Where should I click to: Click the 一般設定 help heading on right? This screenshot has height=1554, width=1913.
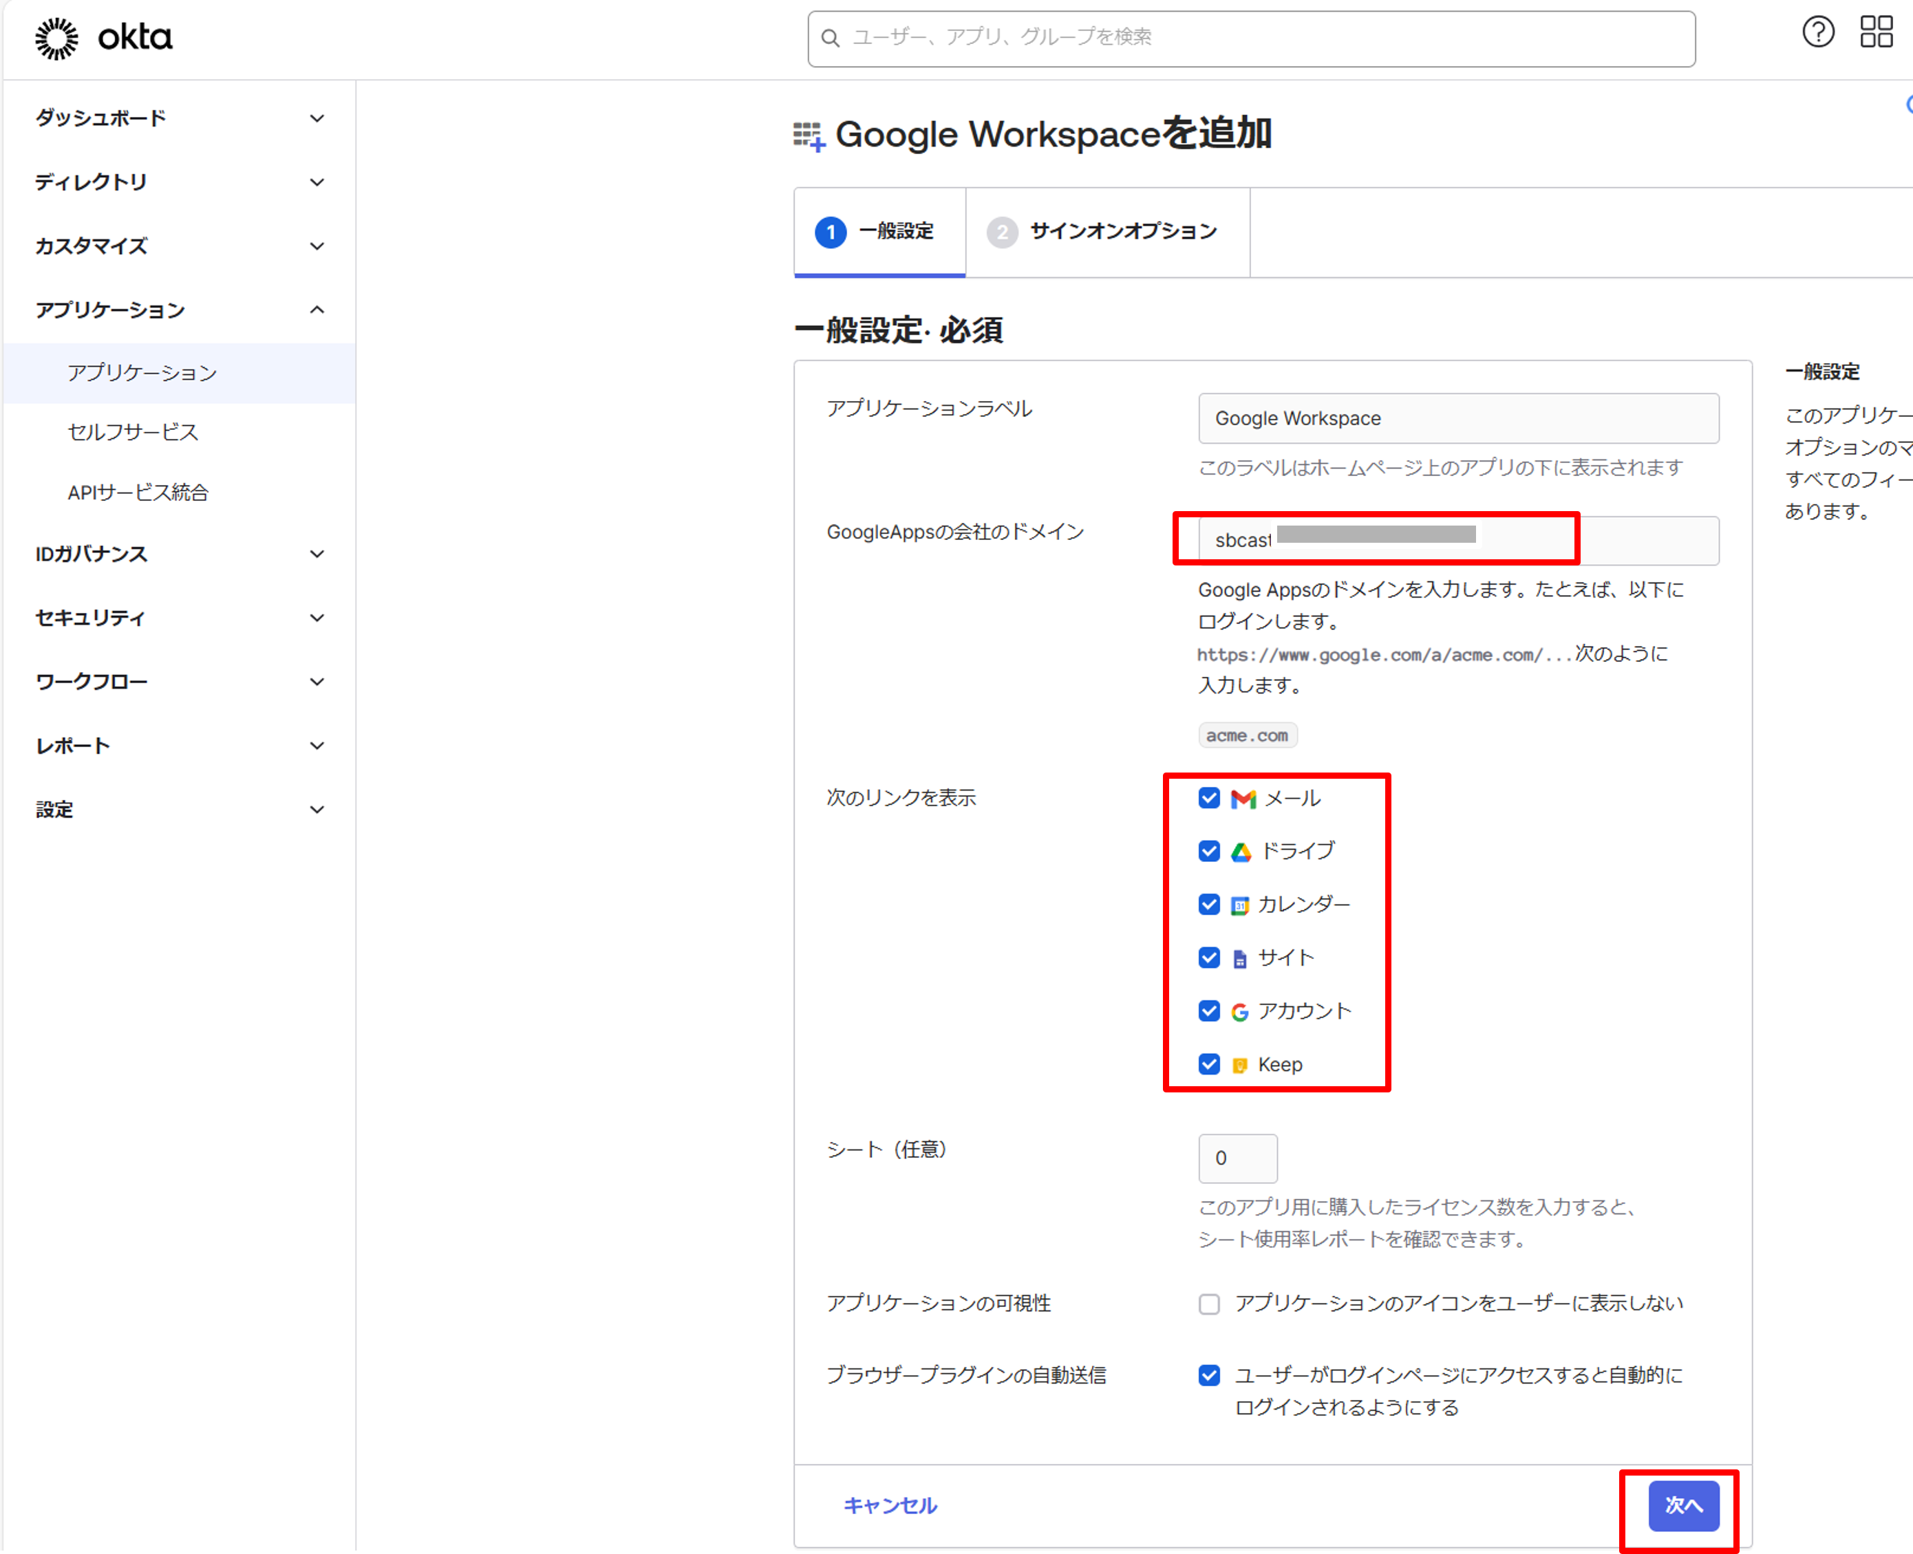click(x=1823, y=372)
